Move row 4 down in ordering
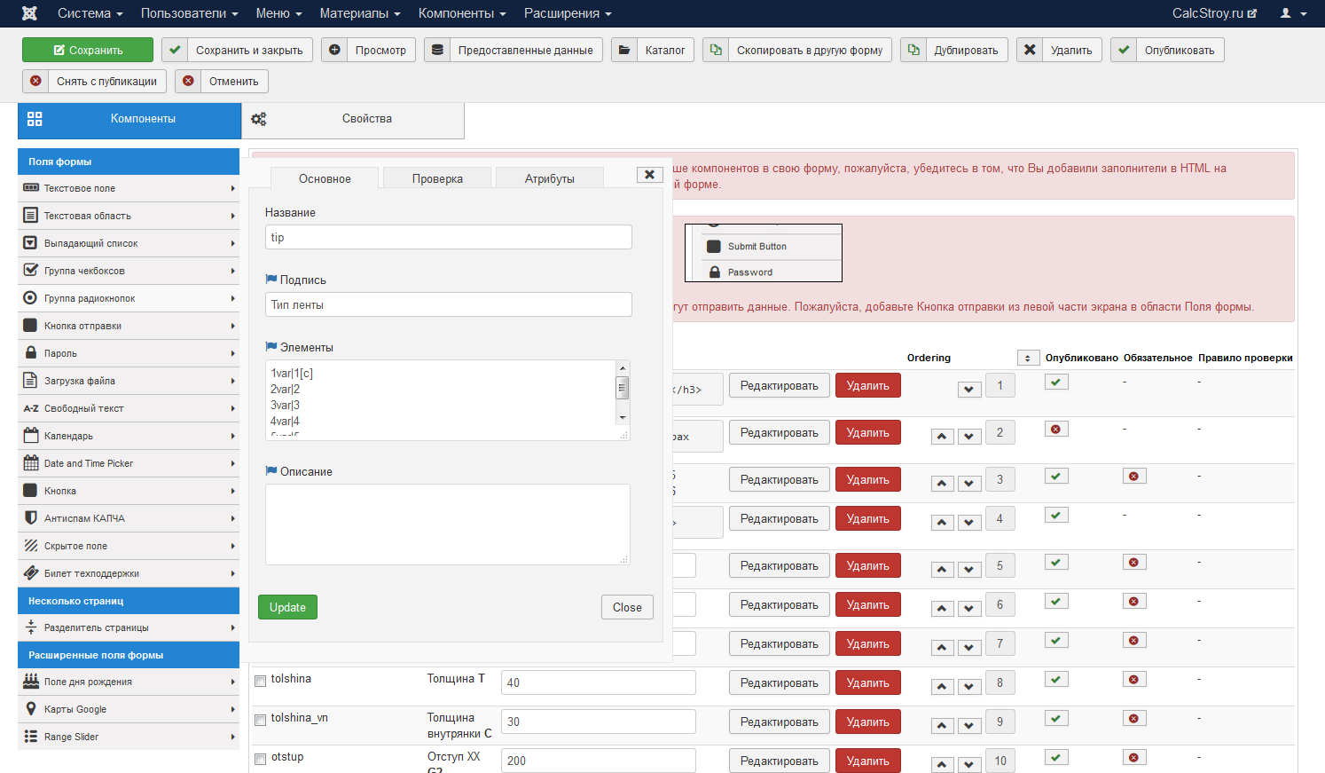 (x=969, y=523)
